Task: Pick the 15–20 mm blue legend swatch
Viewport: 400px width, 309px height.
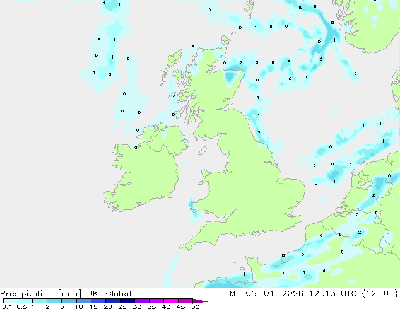Action: (x=98, y=301)
